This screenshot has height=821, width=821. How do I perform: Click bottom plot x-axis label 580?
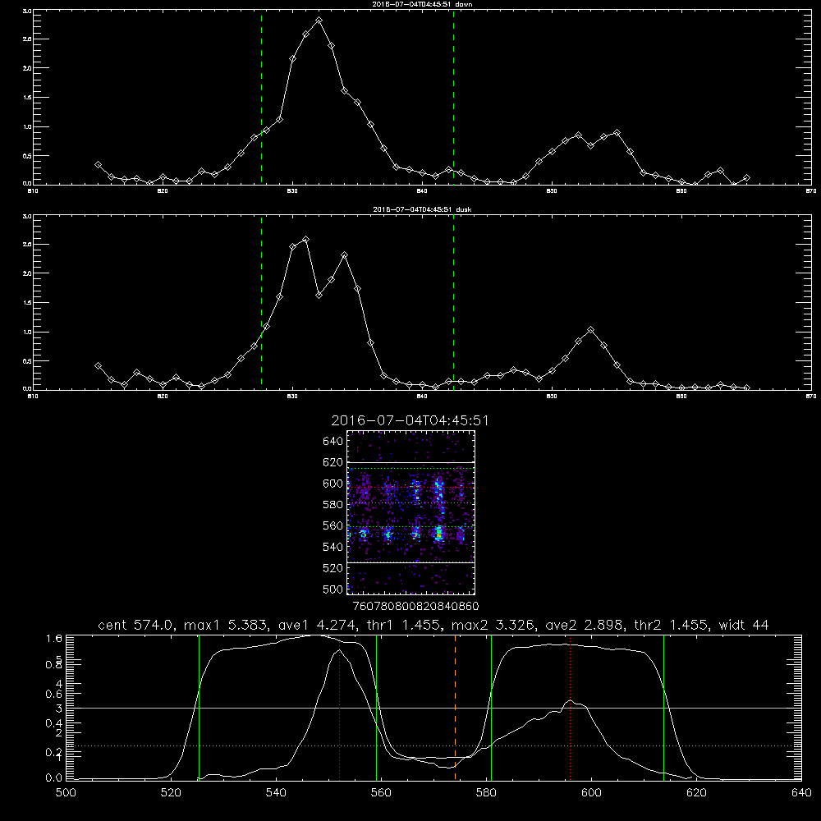coord(486,793)
